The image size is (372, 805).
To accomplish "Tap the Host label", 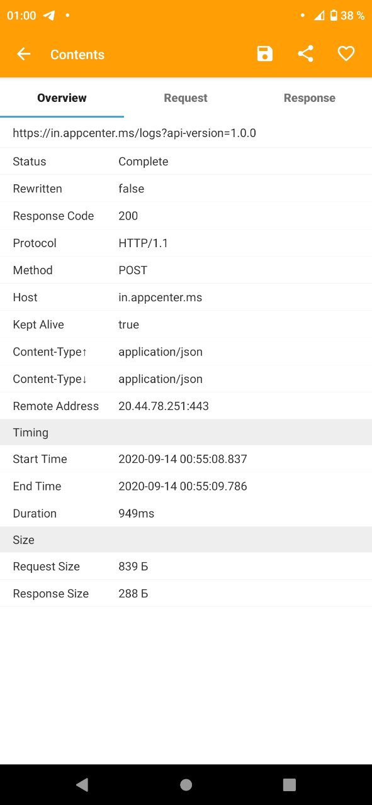I will 25,297.
